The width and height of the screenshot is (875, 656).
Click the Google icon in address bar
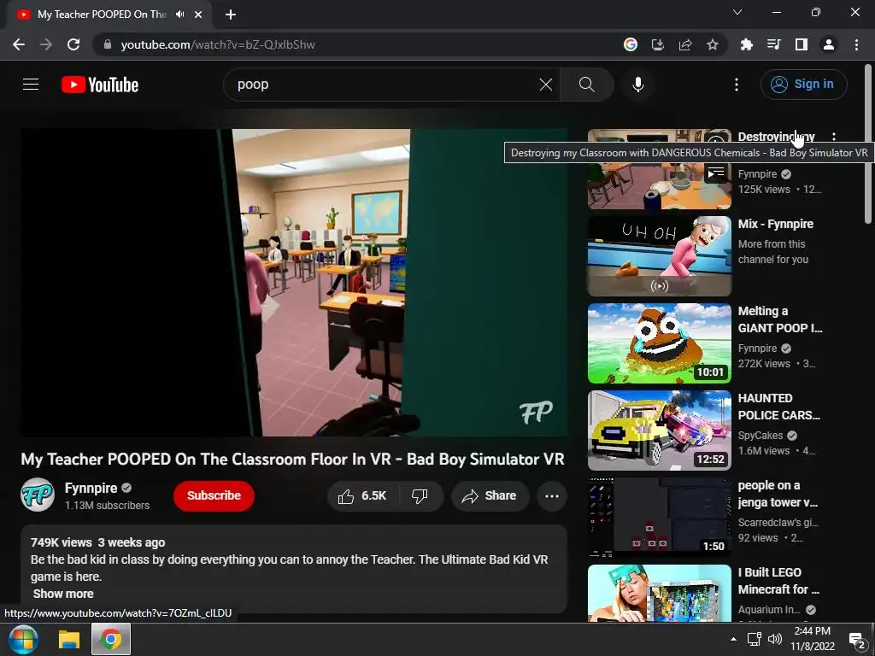(631, 44)
